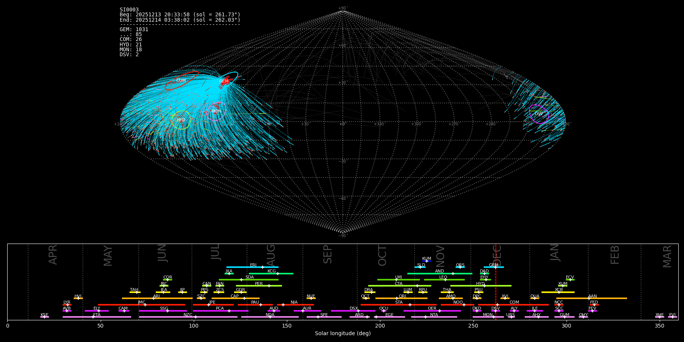Click the +270 longitude grid label

pos(453,124)
